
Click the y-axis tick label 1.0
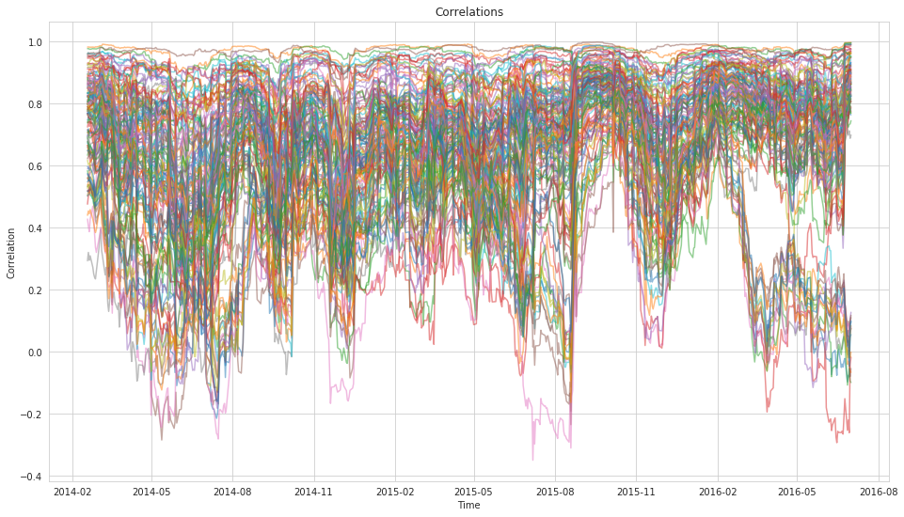(x=36, y=42)
